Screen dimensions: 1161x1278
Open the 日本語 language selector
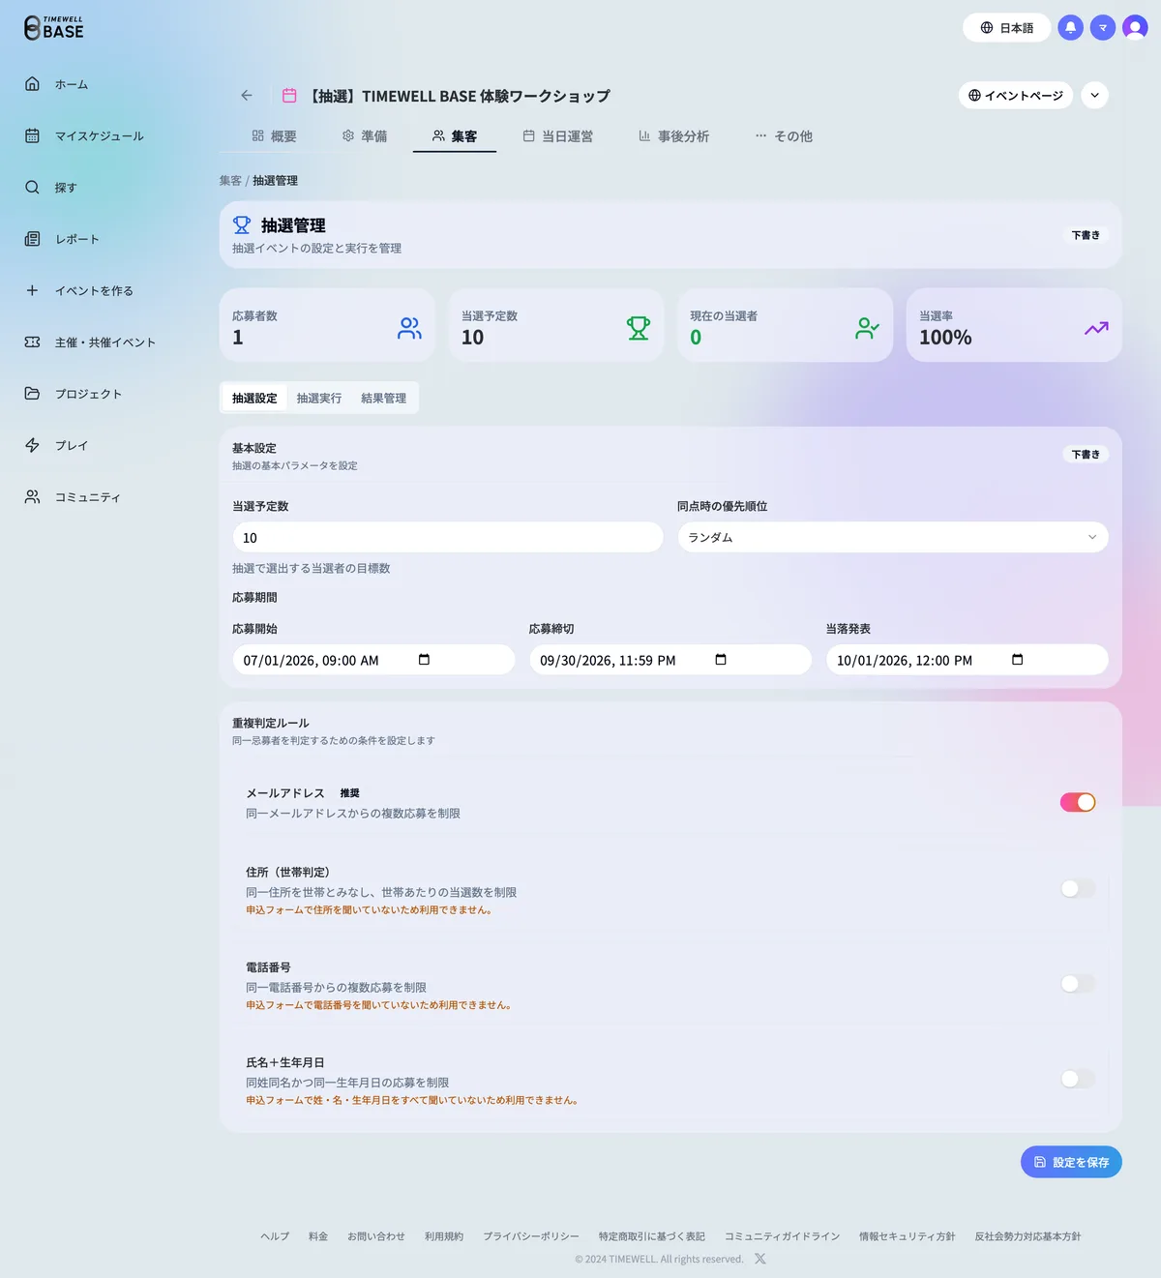pos(1007,28)
